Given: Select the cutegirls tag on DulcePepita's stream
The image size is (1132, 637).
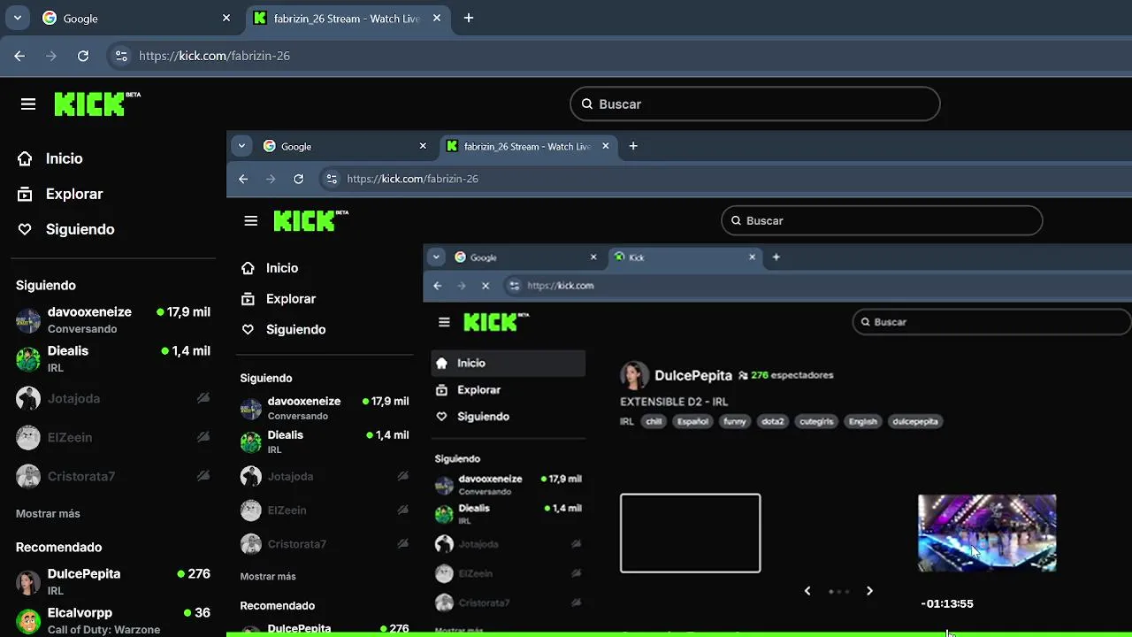Looking at the screenshot, I should pos(816,422).
